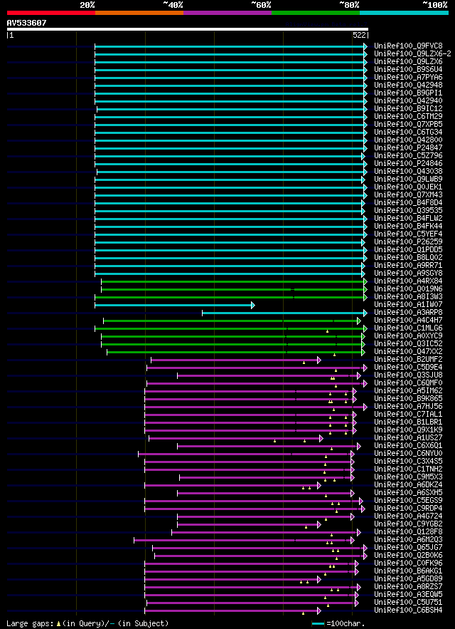The width and height of the screenshot is (455, 629).
Task: Select the UniRef100_B2UMF2 hit label
Action: click(x=409, y=360)
